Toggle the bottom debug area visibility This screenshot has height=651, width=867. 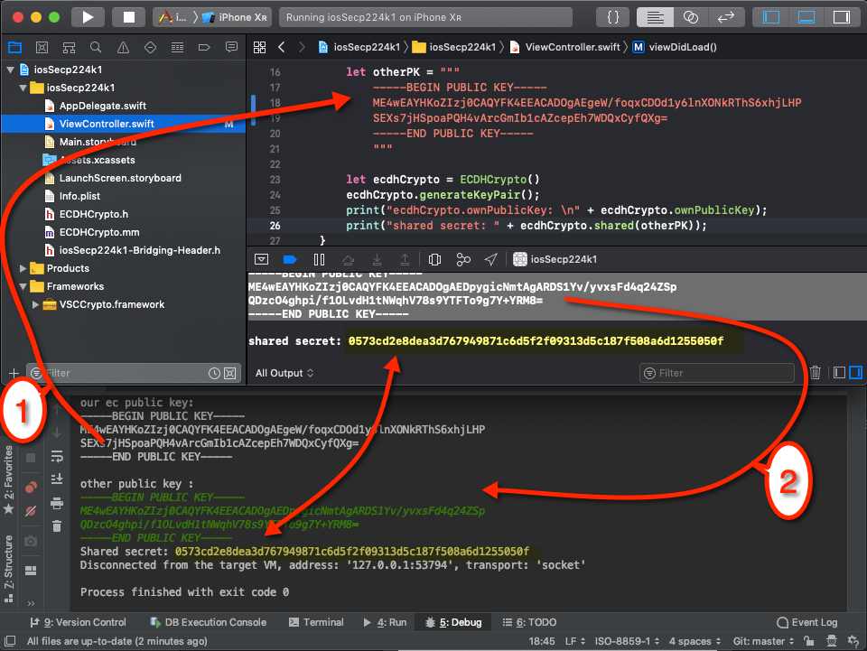click(x=806, y=17)
